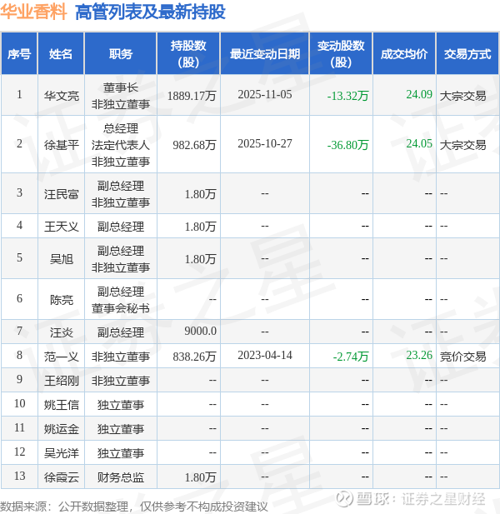
Task: Click the average price 23.26
Action: pos(419,355)
